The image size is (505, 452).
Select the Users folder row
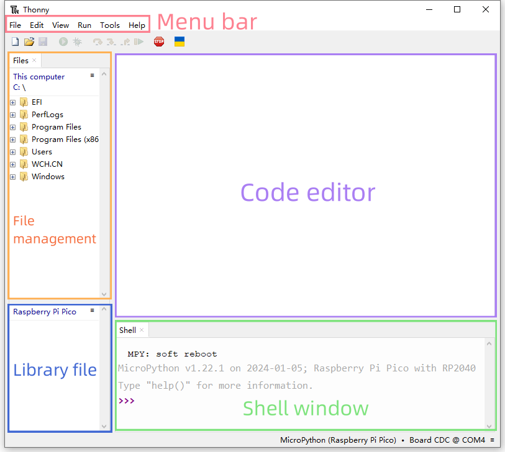pyautogui.click(x=55, y=152)
